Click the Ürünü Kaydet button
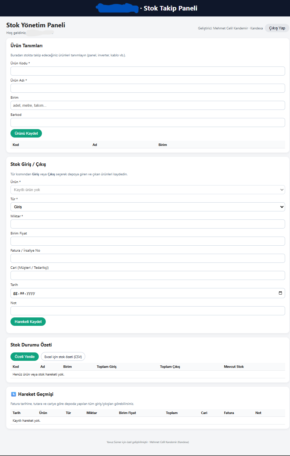The image size is (290, 456). 26,133
